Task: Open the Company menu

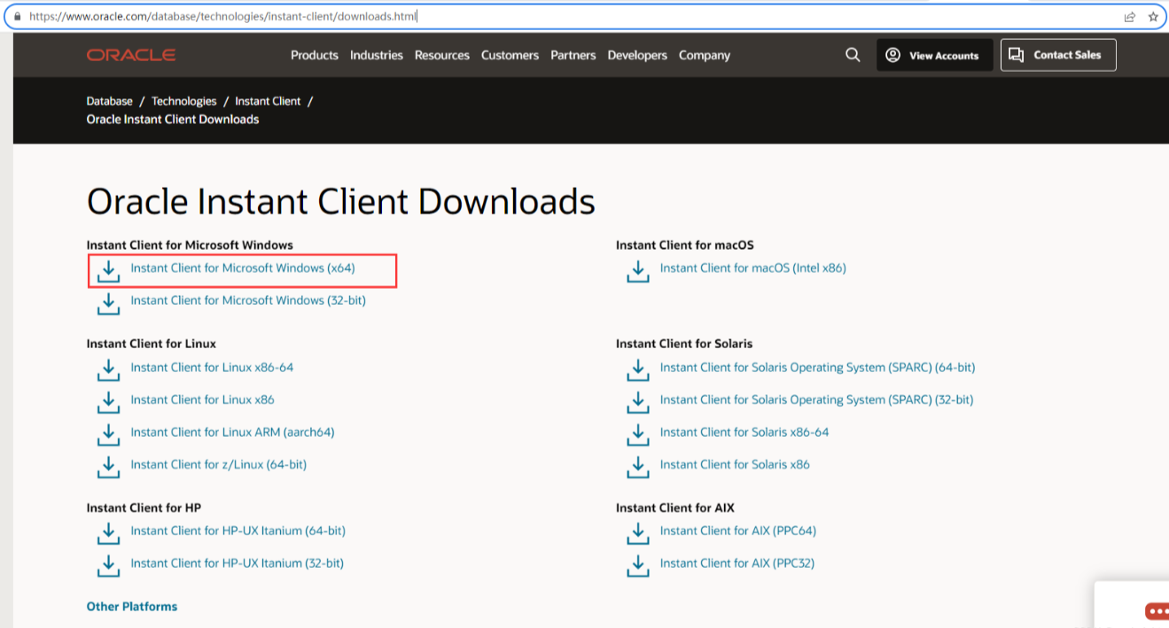Action: (705, 55)
